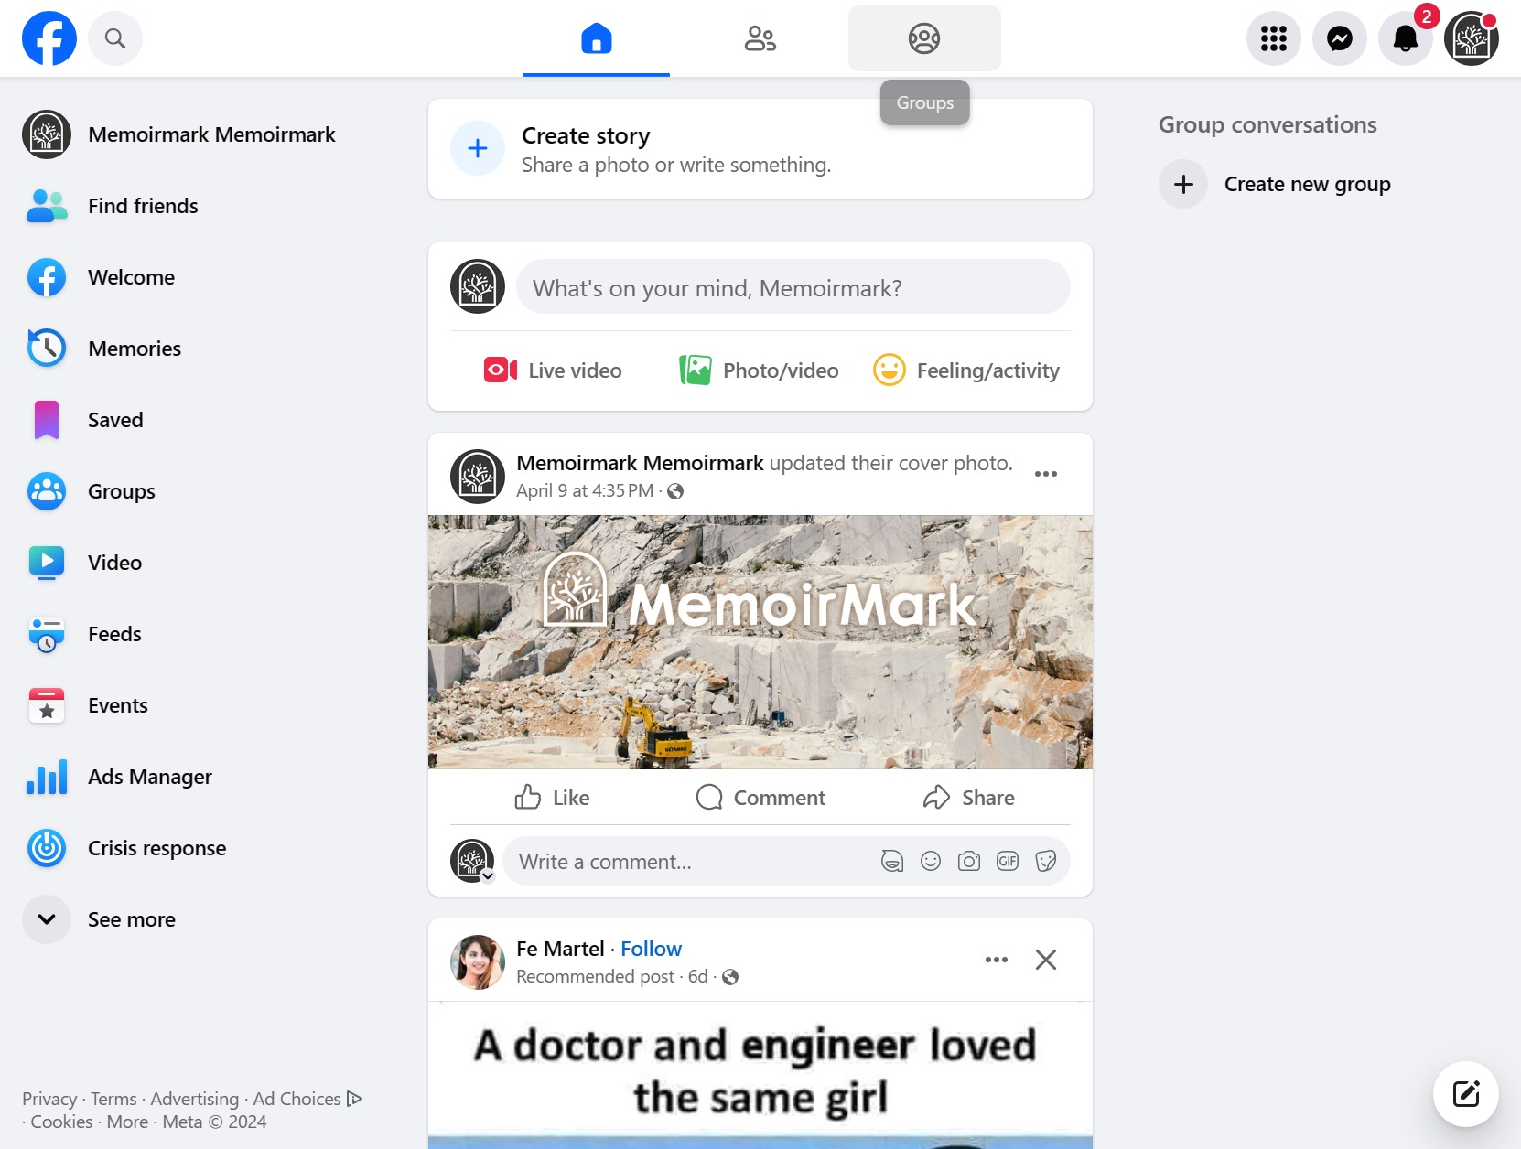Hide the Fe Martel recommended post
This screenshot has height=1149, width=1521.
click(x=1046, y=960)
